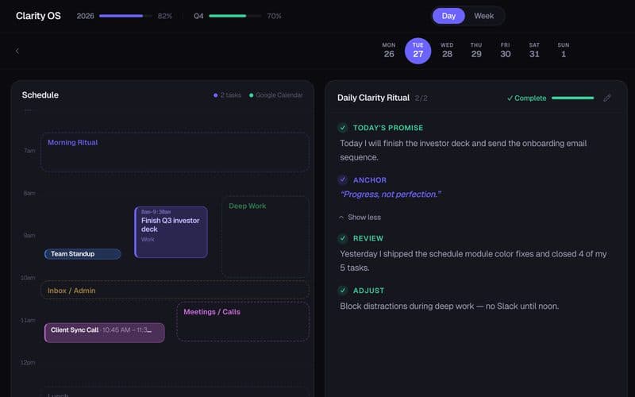Click the Schedule heading
The image size is (635, 397).
40,94
